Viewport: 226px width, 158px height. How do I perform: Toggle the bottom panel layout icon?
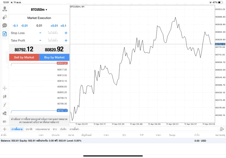(222, 129)
